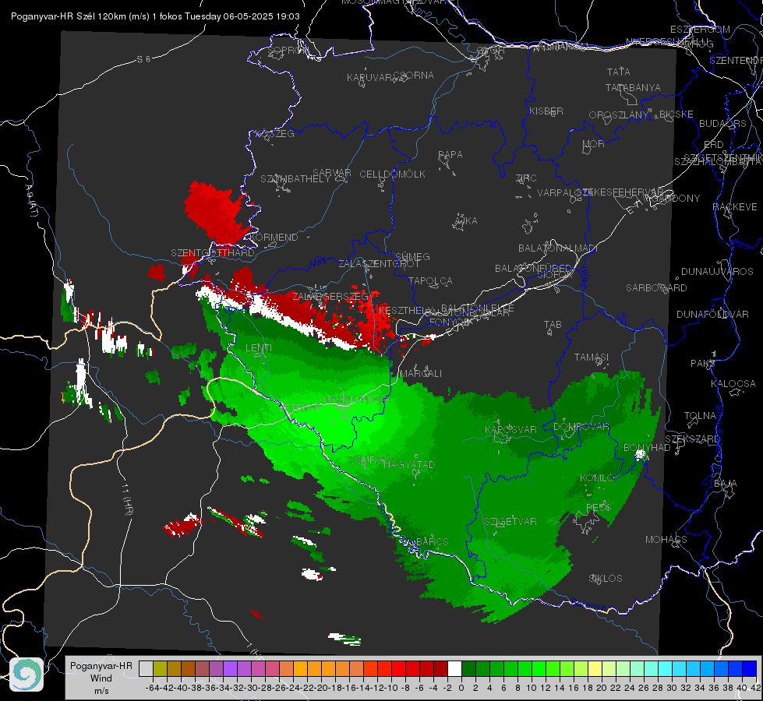
Task: Select the SÜMEG town label
Action: (x=412, y=256)
